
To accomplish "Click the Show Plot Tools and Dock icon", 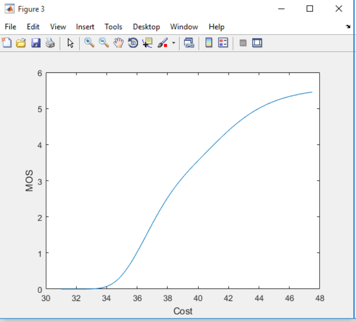I will (257, 43).
